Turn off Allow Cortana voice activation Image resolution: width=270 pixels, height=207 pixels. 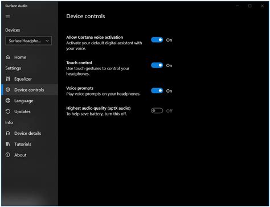click(x=157, y=40)
